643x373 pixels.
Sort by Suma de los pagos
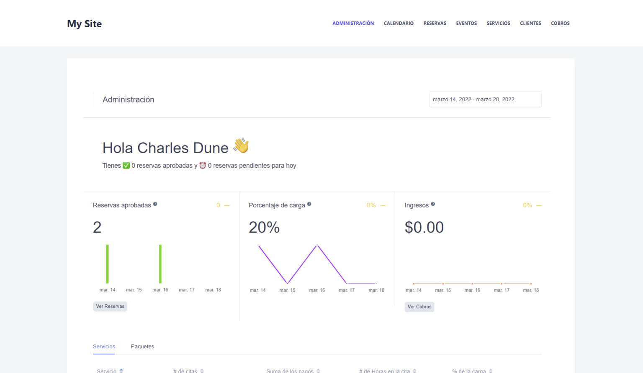coord(318,370)
